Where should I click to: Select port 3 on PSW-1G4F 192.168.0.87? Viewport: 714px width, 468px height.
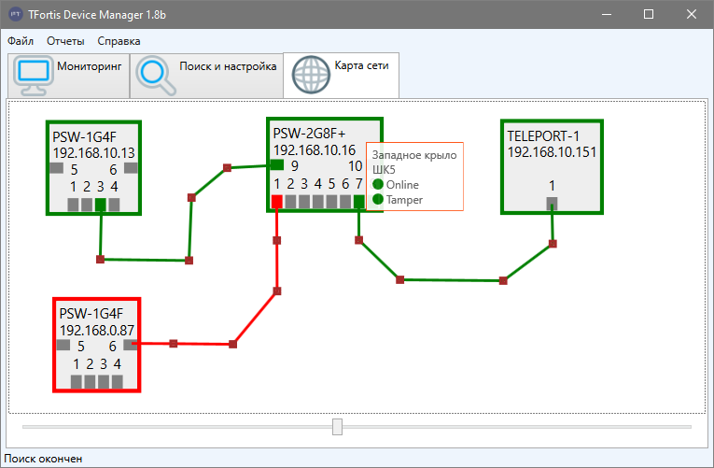[x=104, y=382]
